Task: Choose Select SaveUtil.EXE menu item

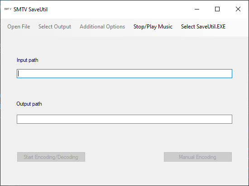Action: pos(203,27)
